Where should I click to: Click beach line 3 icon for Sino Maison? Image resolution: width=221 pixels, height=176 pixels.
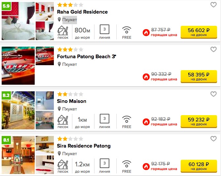coord(104,118)
